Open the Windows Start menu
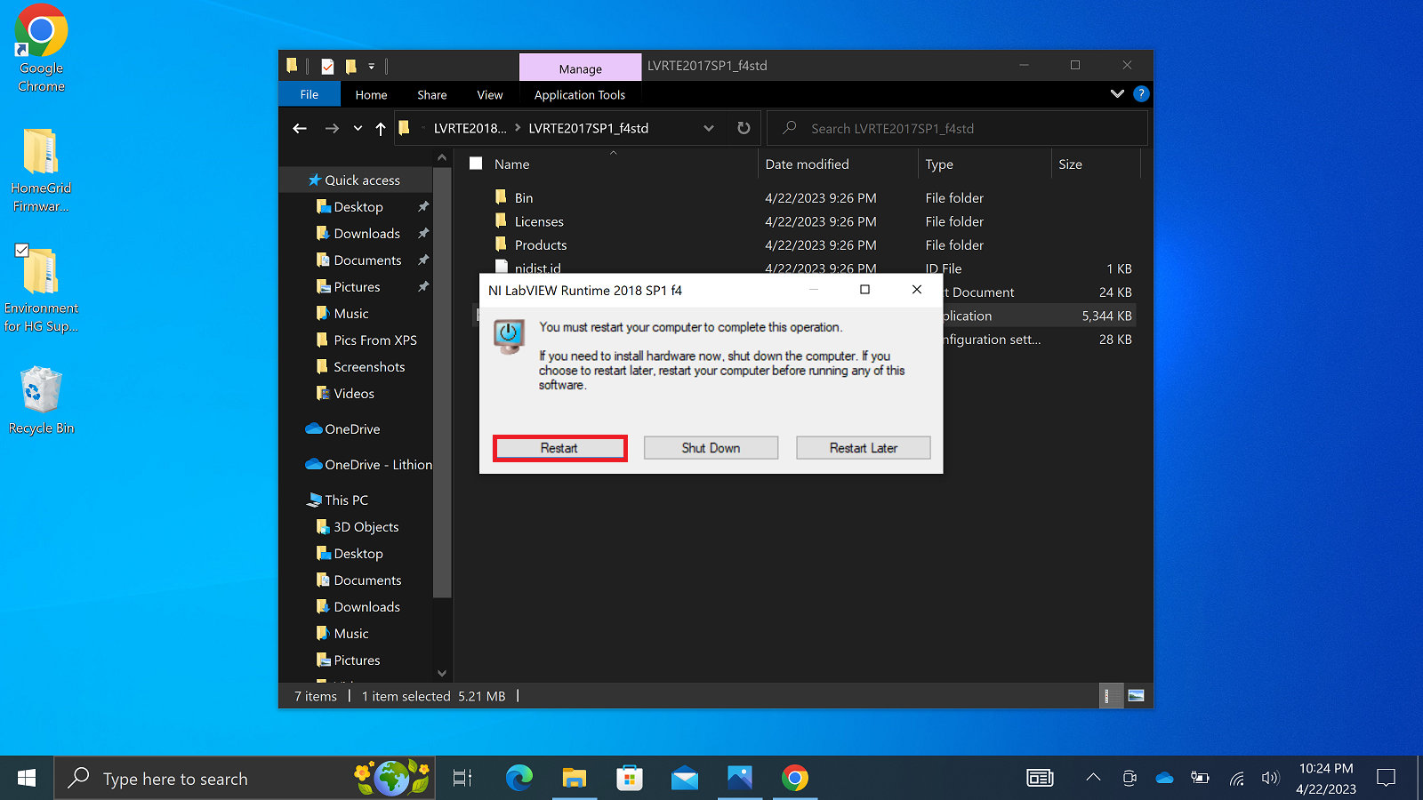Image resolution: width=1423 pixels, height=800 pixels. point(27,778)
